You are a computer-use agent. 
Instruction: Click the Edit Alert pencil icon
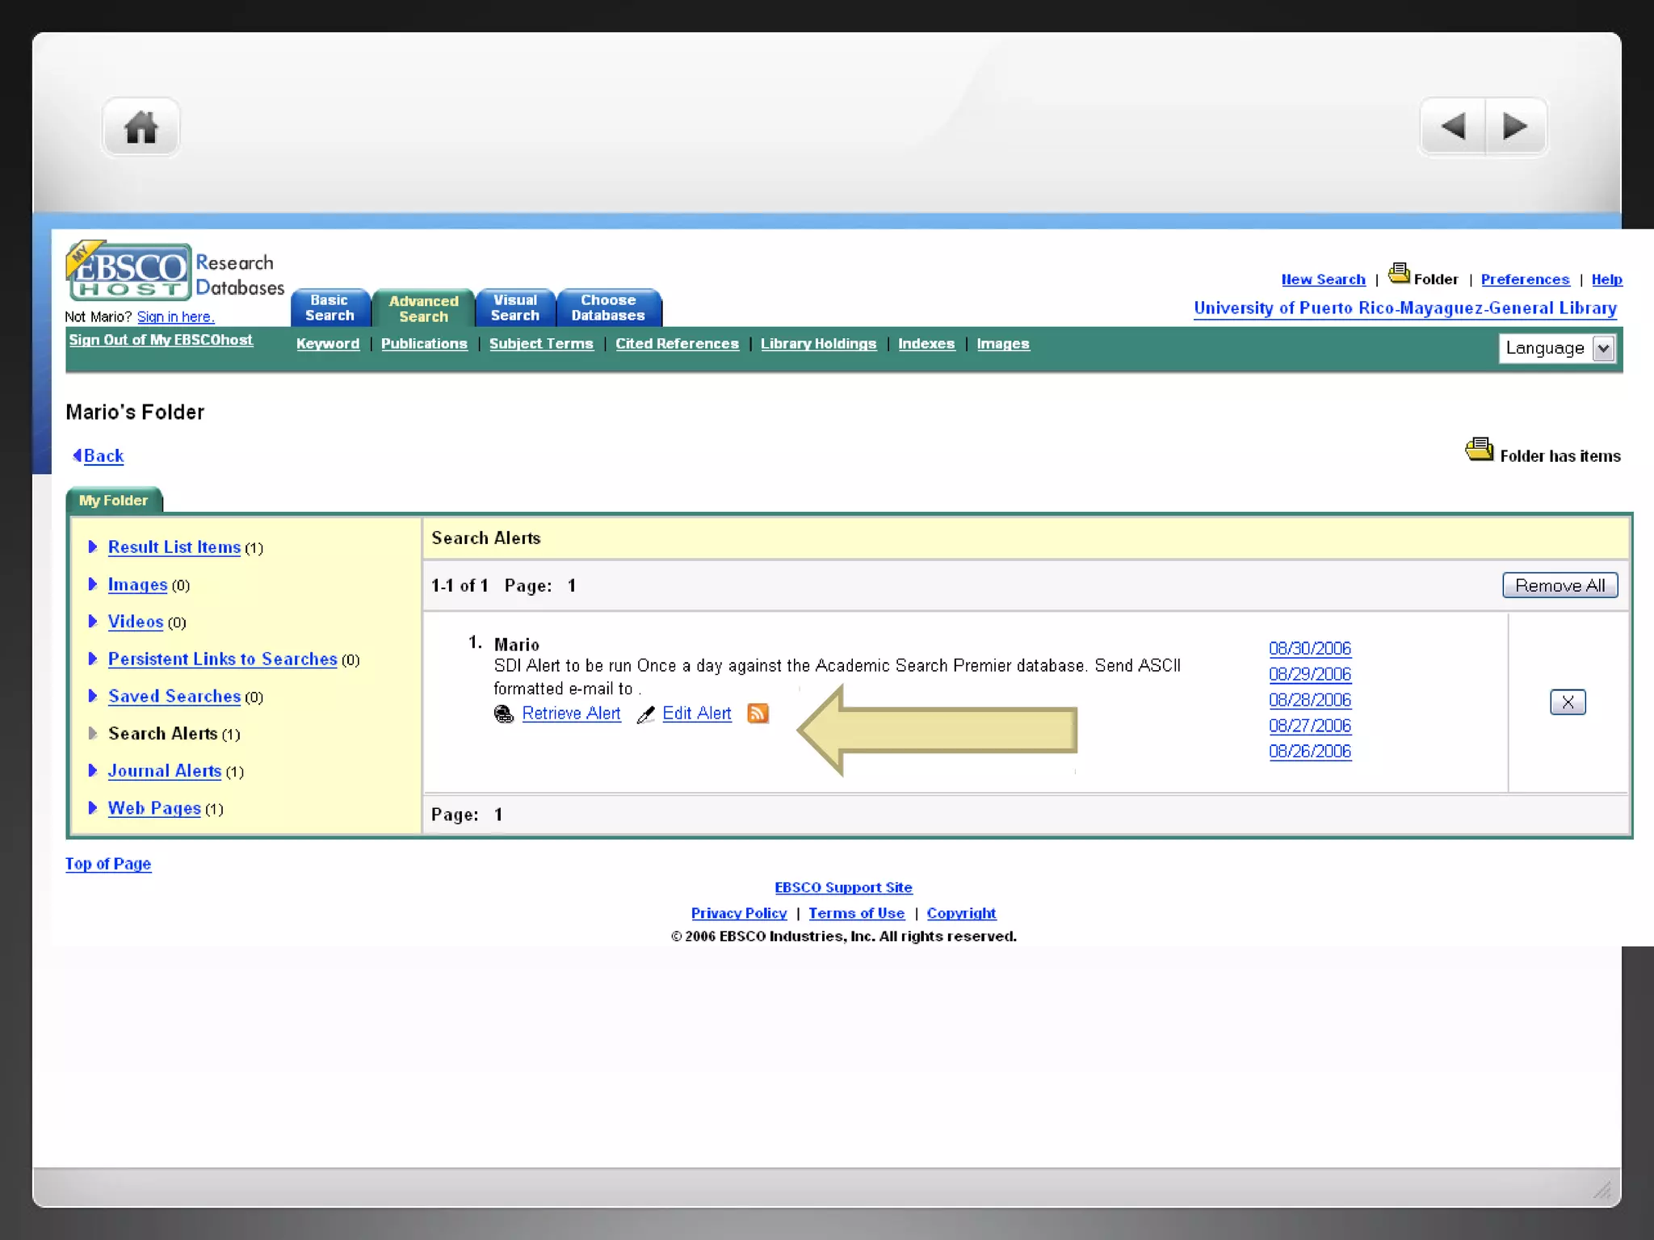tap(645, 714)
